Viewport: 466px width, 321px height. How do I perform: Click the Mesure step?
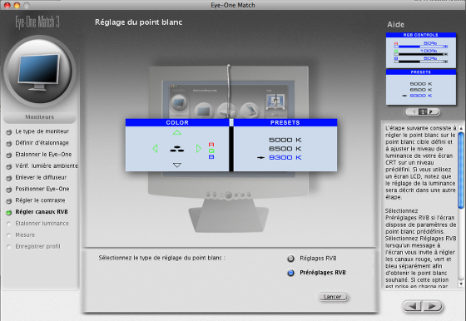[x=25, y=235]
